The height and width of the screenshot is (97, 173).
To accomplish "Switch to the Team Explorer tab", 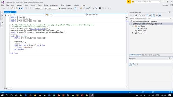I will pos(147,55).
